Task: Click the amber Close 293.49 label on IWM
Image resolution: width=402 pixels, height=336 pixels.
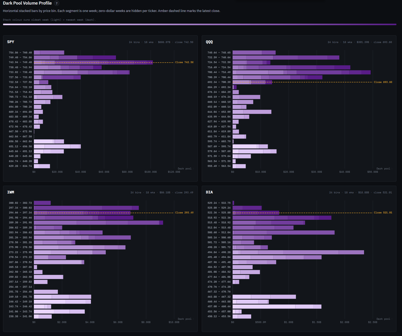Action: point(184,213)
